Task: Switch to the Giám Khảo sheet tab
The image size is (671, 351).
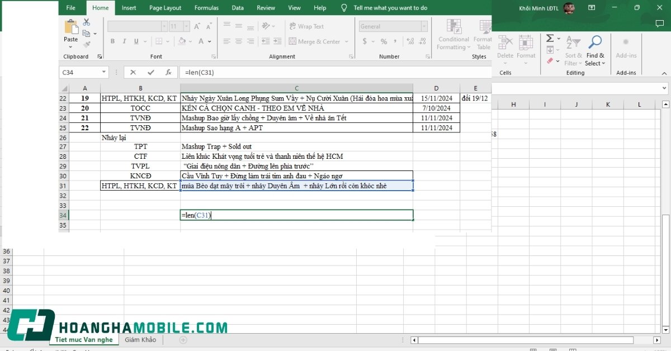Action: click(x=140, y=340)
